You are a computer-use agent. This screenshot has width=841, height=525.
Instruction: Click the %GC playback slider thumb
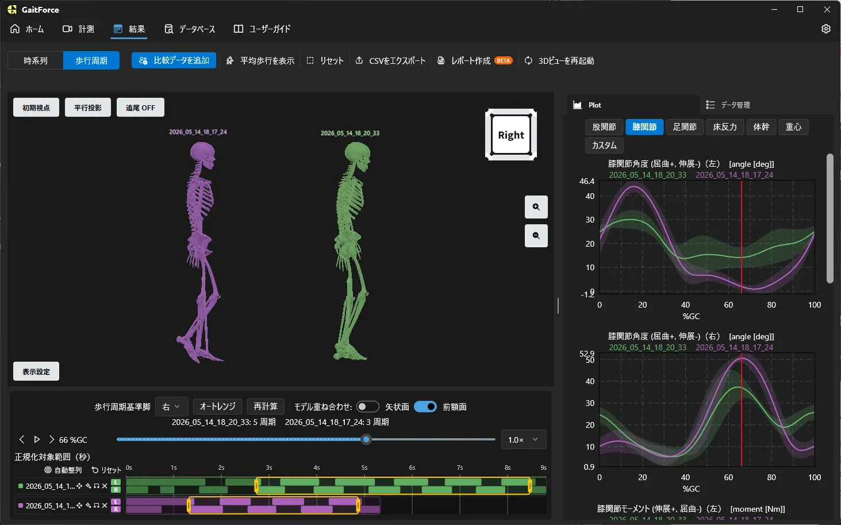tap(366, 439)
